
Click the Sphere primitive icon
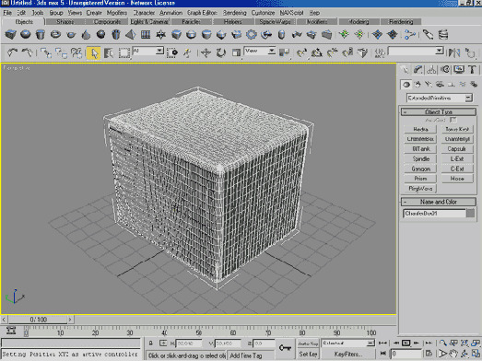coord(26,34)
